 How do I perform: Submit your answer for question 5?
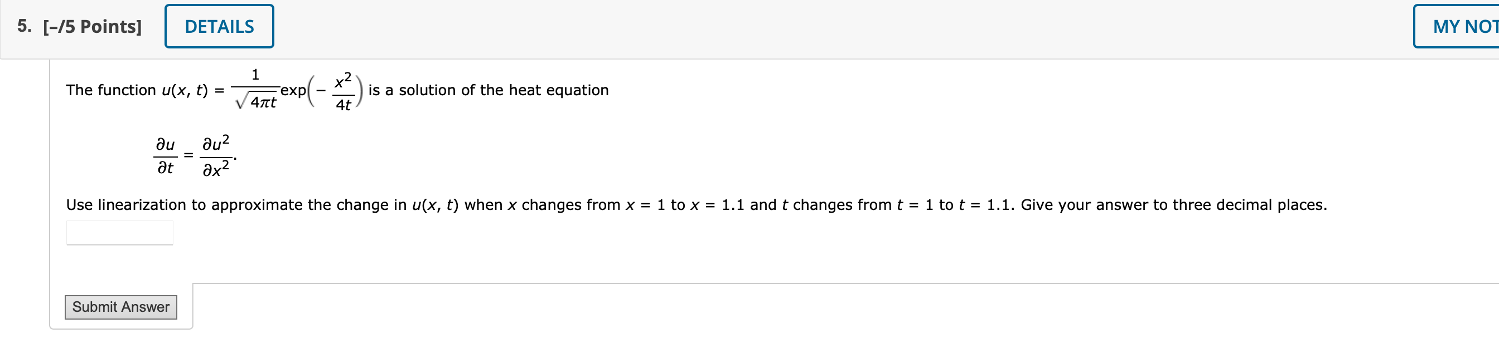120,307
